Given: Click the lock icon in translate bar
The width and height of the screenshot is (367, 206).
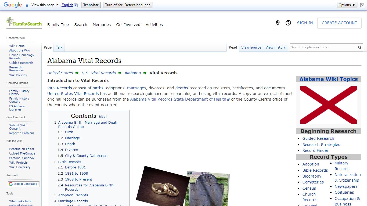Looking at the screenshot, I should [27, 5].
